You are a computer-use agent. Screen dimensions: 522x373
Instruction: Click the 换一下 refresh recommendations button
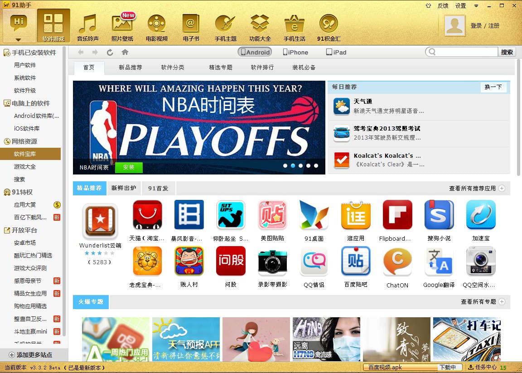click(493, 87)
